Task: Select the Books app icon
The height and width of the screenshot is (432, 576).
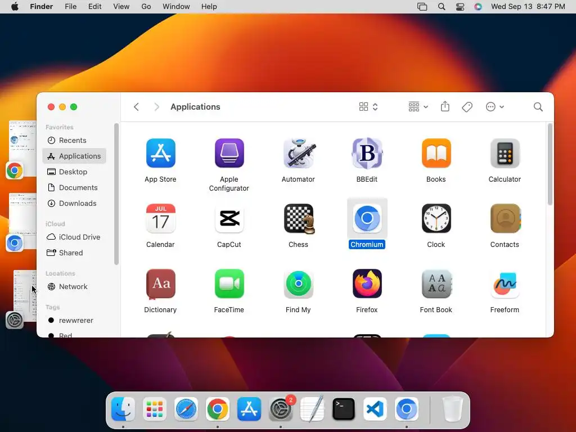Action: tap(436, 153)
